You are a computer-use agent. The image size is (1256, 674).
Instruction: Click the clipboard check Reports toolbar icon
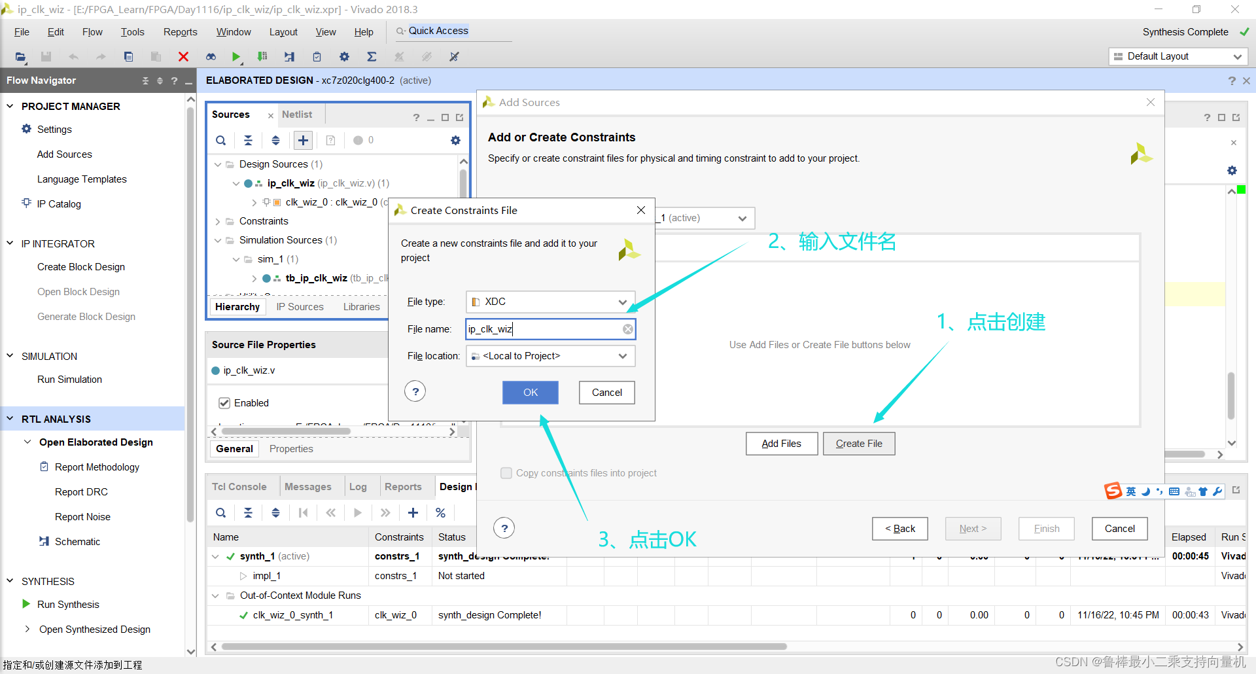click(x=317, y=57)
